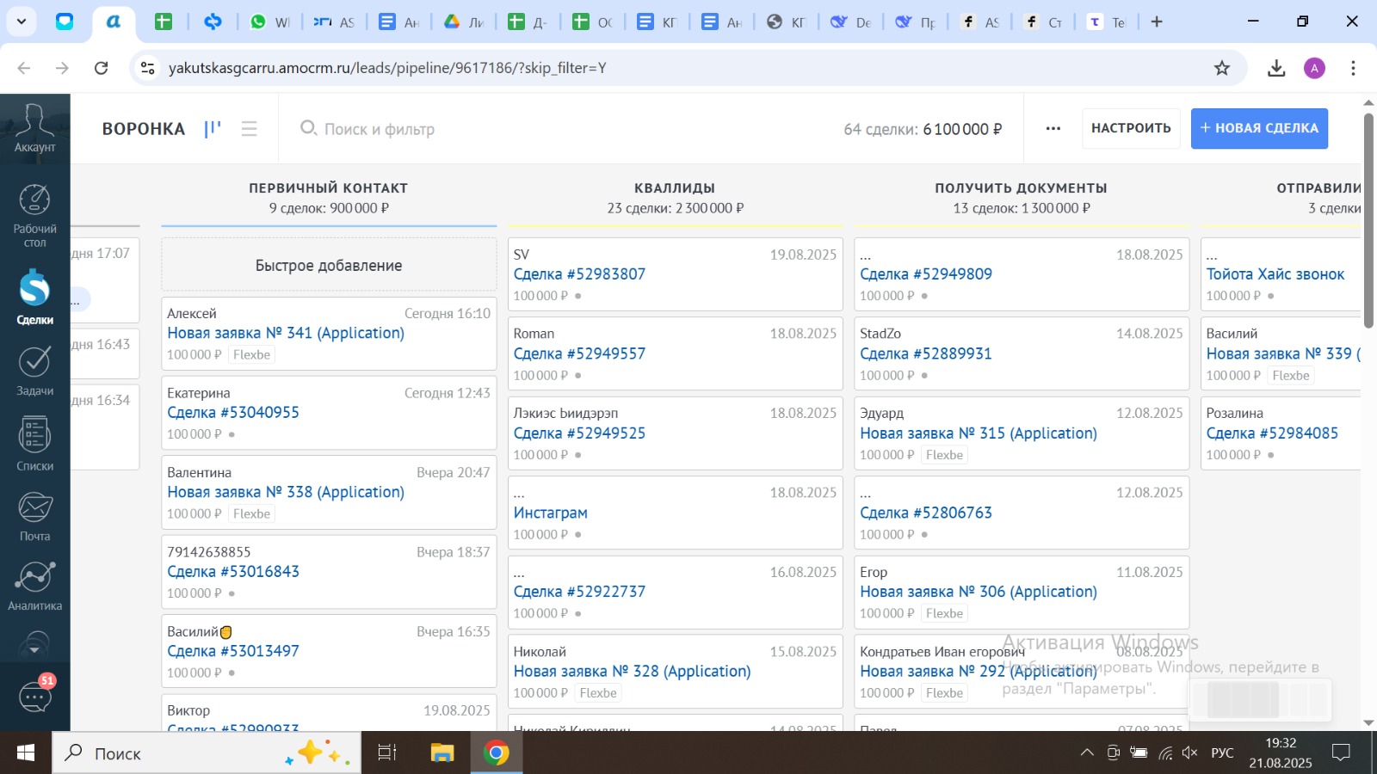Open Сделка #52949809 link

click(926, 273)
